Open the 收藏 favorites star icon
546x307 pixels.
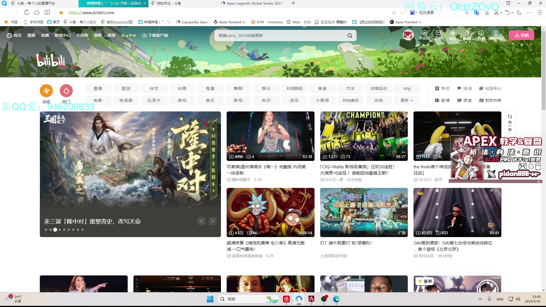[467, 35]
